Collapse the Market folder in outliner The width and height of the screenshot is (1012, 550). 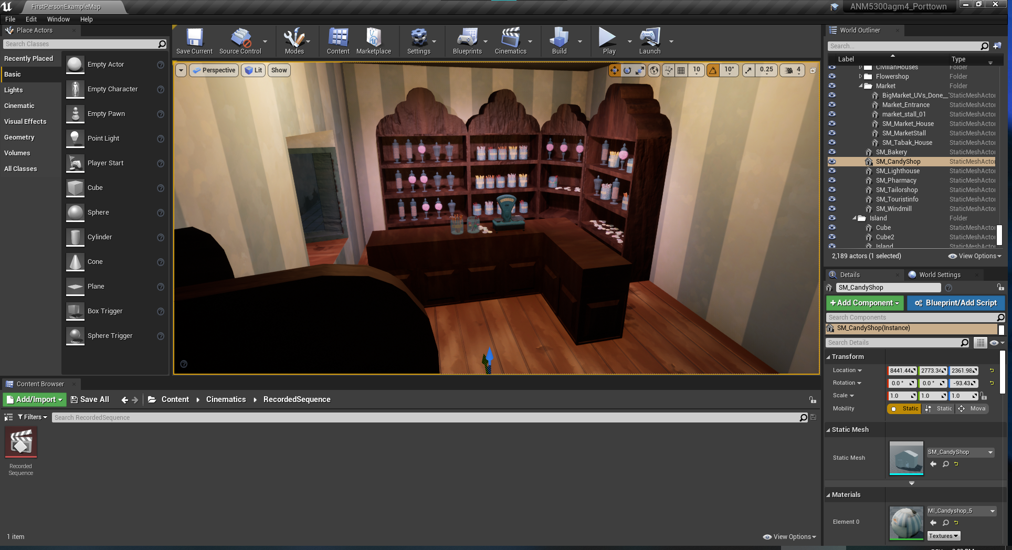[x=860, y=86]
